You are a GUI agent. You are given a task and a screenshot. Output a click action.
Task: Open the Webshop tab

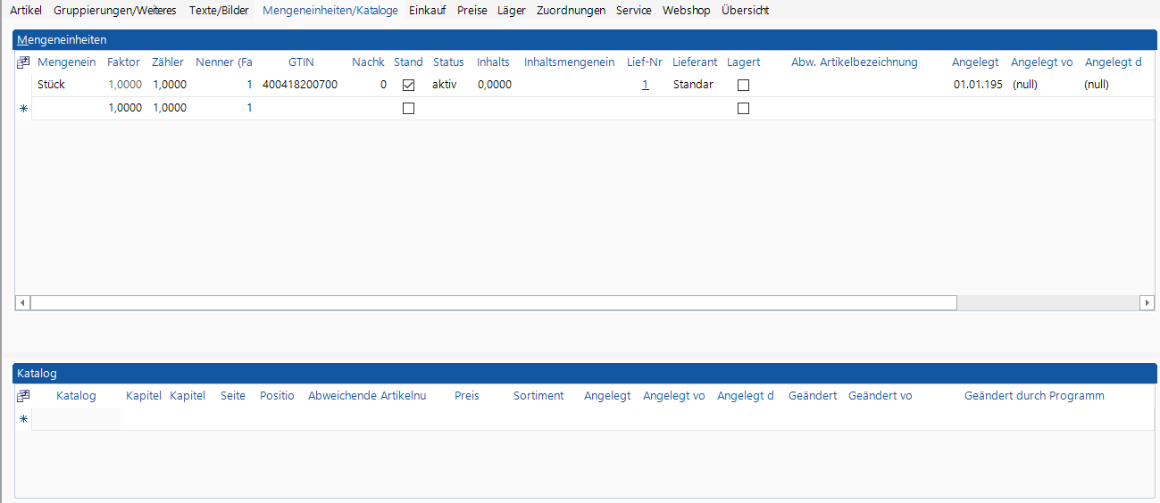coord(686,11)
